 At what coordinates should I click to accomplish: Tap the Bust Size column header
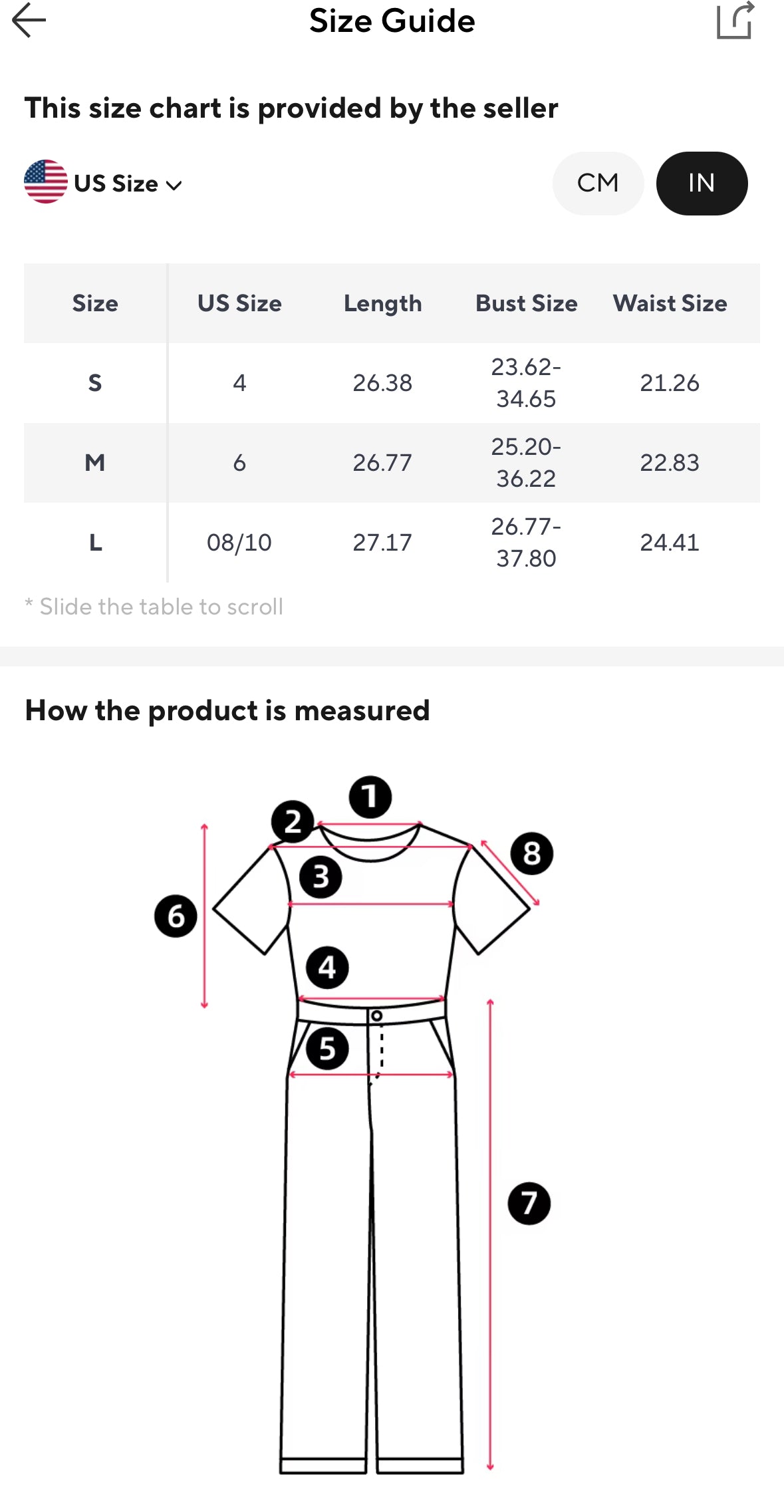(526, 303)
